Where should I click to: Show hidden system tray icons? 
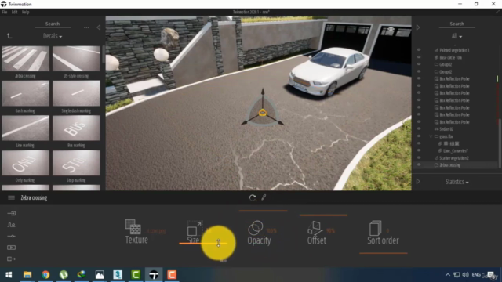tap(448, 275)
